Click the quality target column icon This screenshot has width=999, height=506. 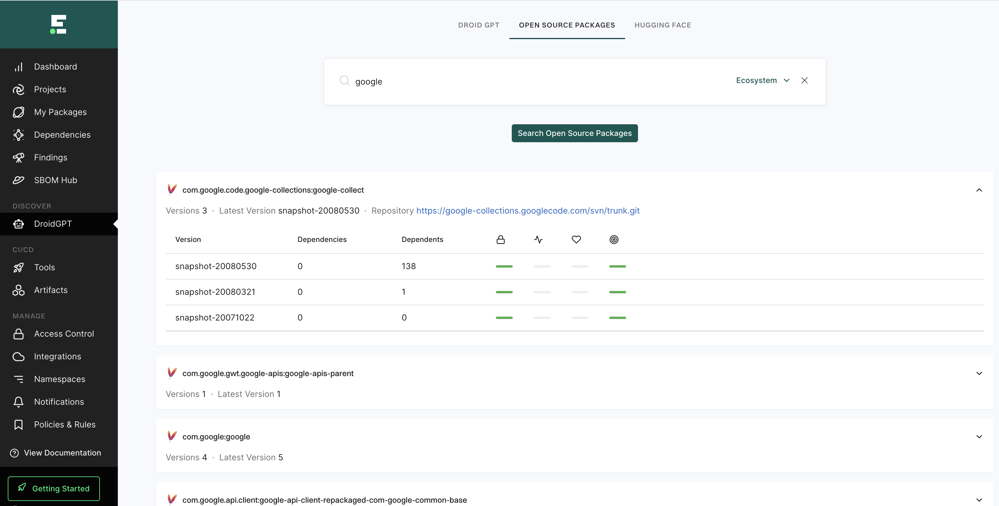pos(614,240)
